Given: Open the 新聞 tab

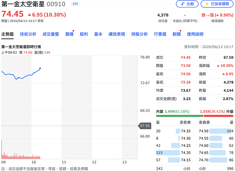Looking at the screenshot, I should 177,34.
